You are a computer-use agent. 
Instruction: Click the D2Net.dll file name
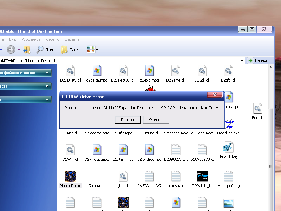(71, 133)
